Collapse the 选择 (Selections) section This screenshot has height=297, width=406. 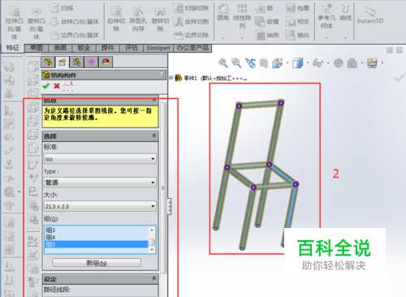tap(154, 136)
